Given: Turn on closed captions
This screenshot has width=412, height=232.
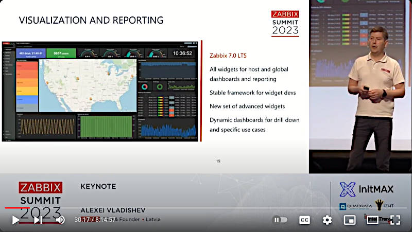Looking at the screenshot, I should coord(304,220).
